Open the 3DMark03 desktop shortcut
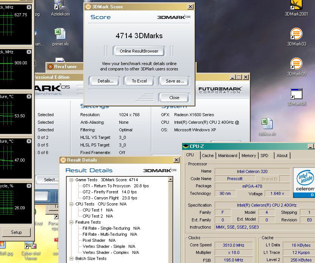315x263 pixels. 296,34
